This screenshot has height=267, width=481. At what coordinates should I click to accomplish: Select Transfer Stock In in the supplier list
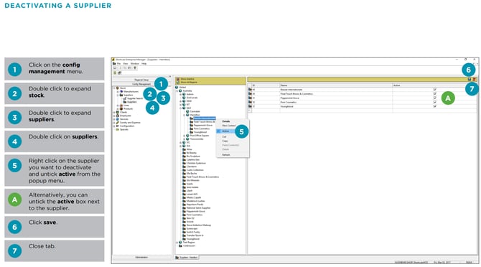(195, 235)
